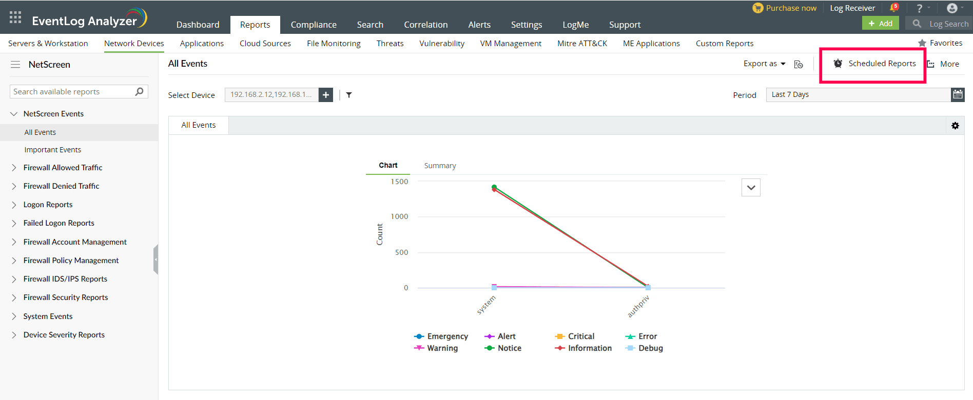Viewport: 973px width, 400px height.
Task: Select the Servers & Workstation submenu
Action: (x=48, y=44)
